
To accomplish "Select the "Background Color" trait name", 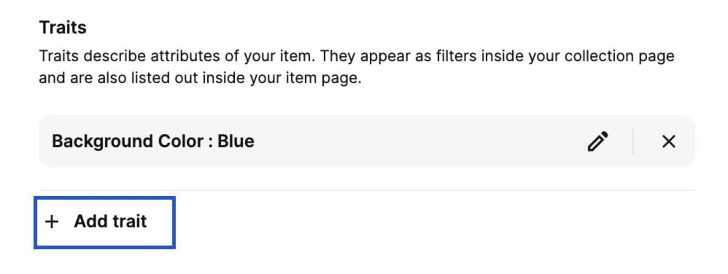I will pos(128,141).
